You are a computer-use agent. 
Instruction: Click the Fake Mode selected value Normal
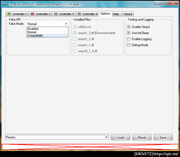pos(32,24)
